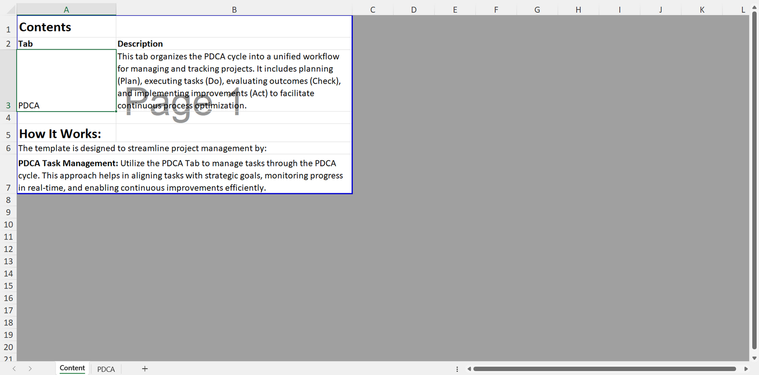
Task: Click the Contents title cell
Action: click(x=66, y=27)
